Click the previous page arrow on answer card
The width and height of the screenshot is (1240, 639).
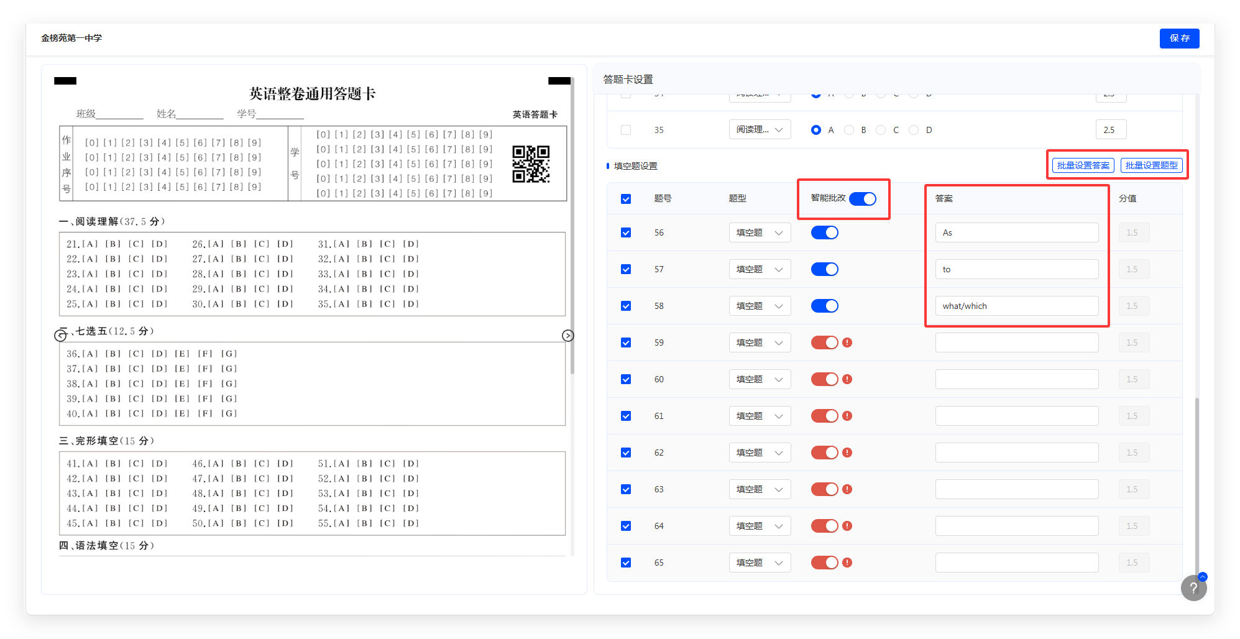60,336
